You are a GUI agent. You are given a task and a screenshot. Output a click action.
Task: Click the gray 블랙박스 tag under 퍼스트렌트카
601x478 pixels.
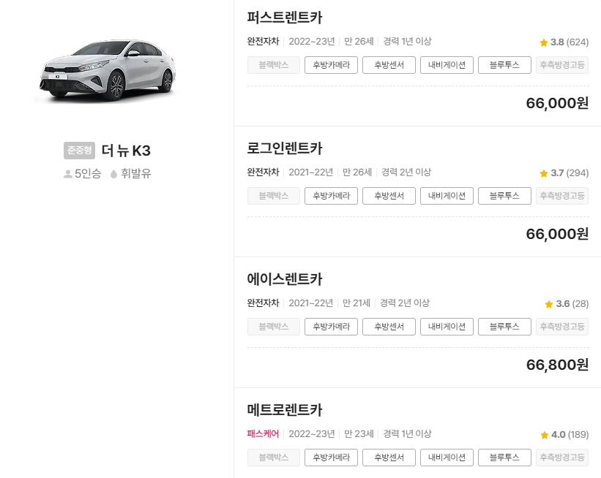pyautogui.click(x=273, y=64)
